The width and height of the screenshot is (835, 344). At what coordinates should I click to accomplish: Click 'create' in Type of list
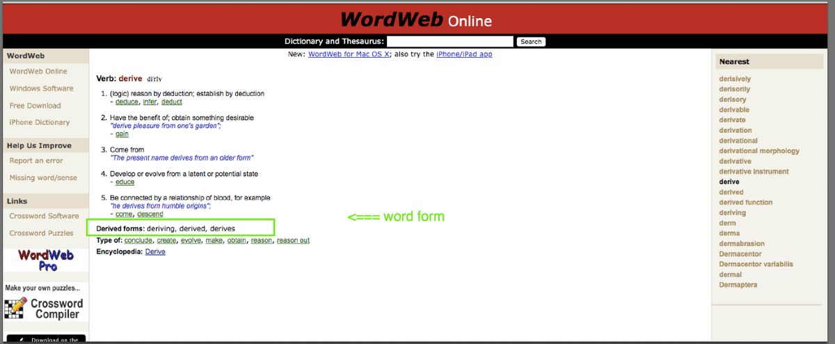pyautogui.click(x=167, y=240)
